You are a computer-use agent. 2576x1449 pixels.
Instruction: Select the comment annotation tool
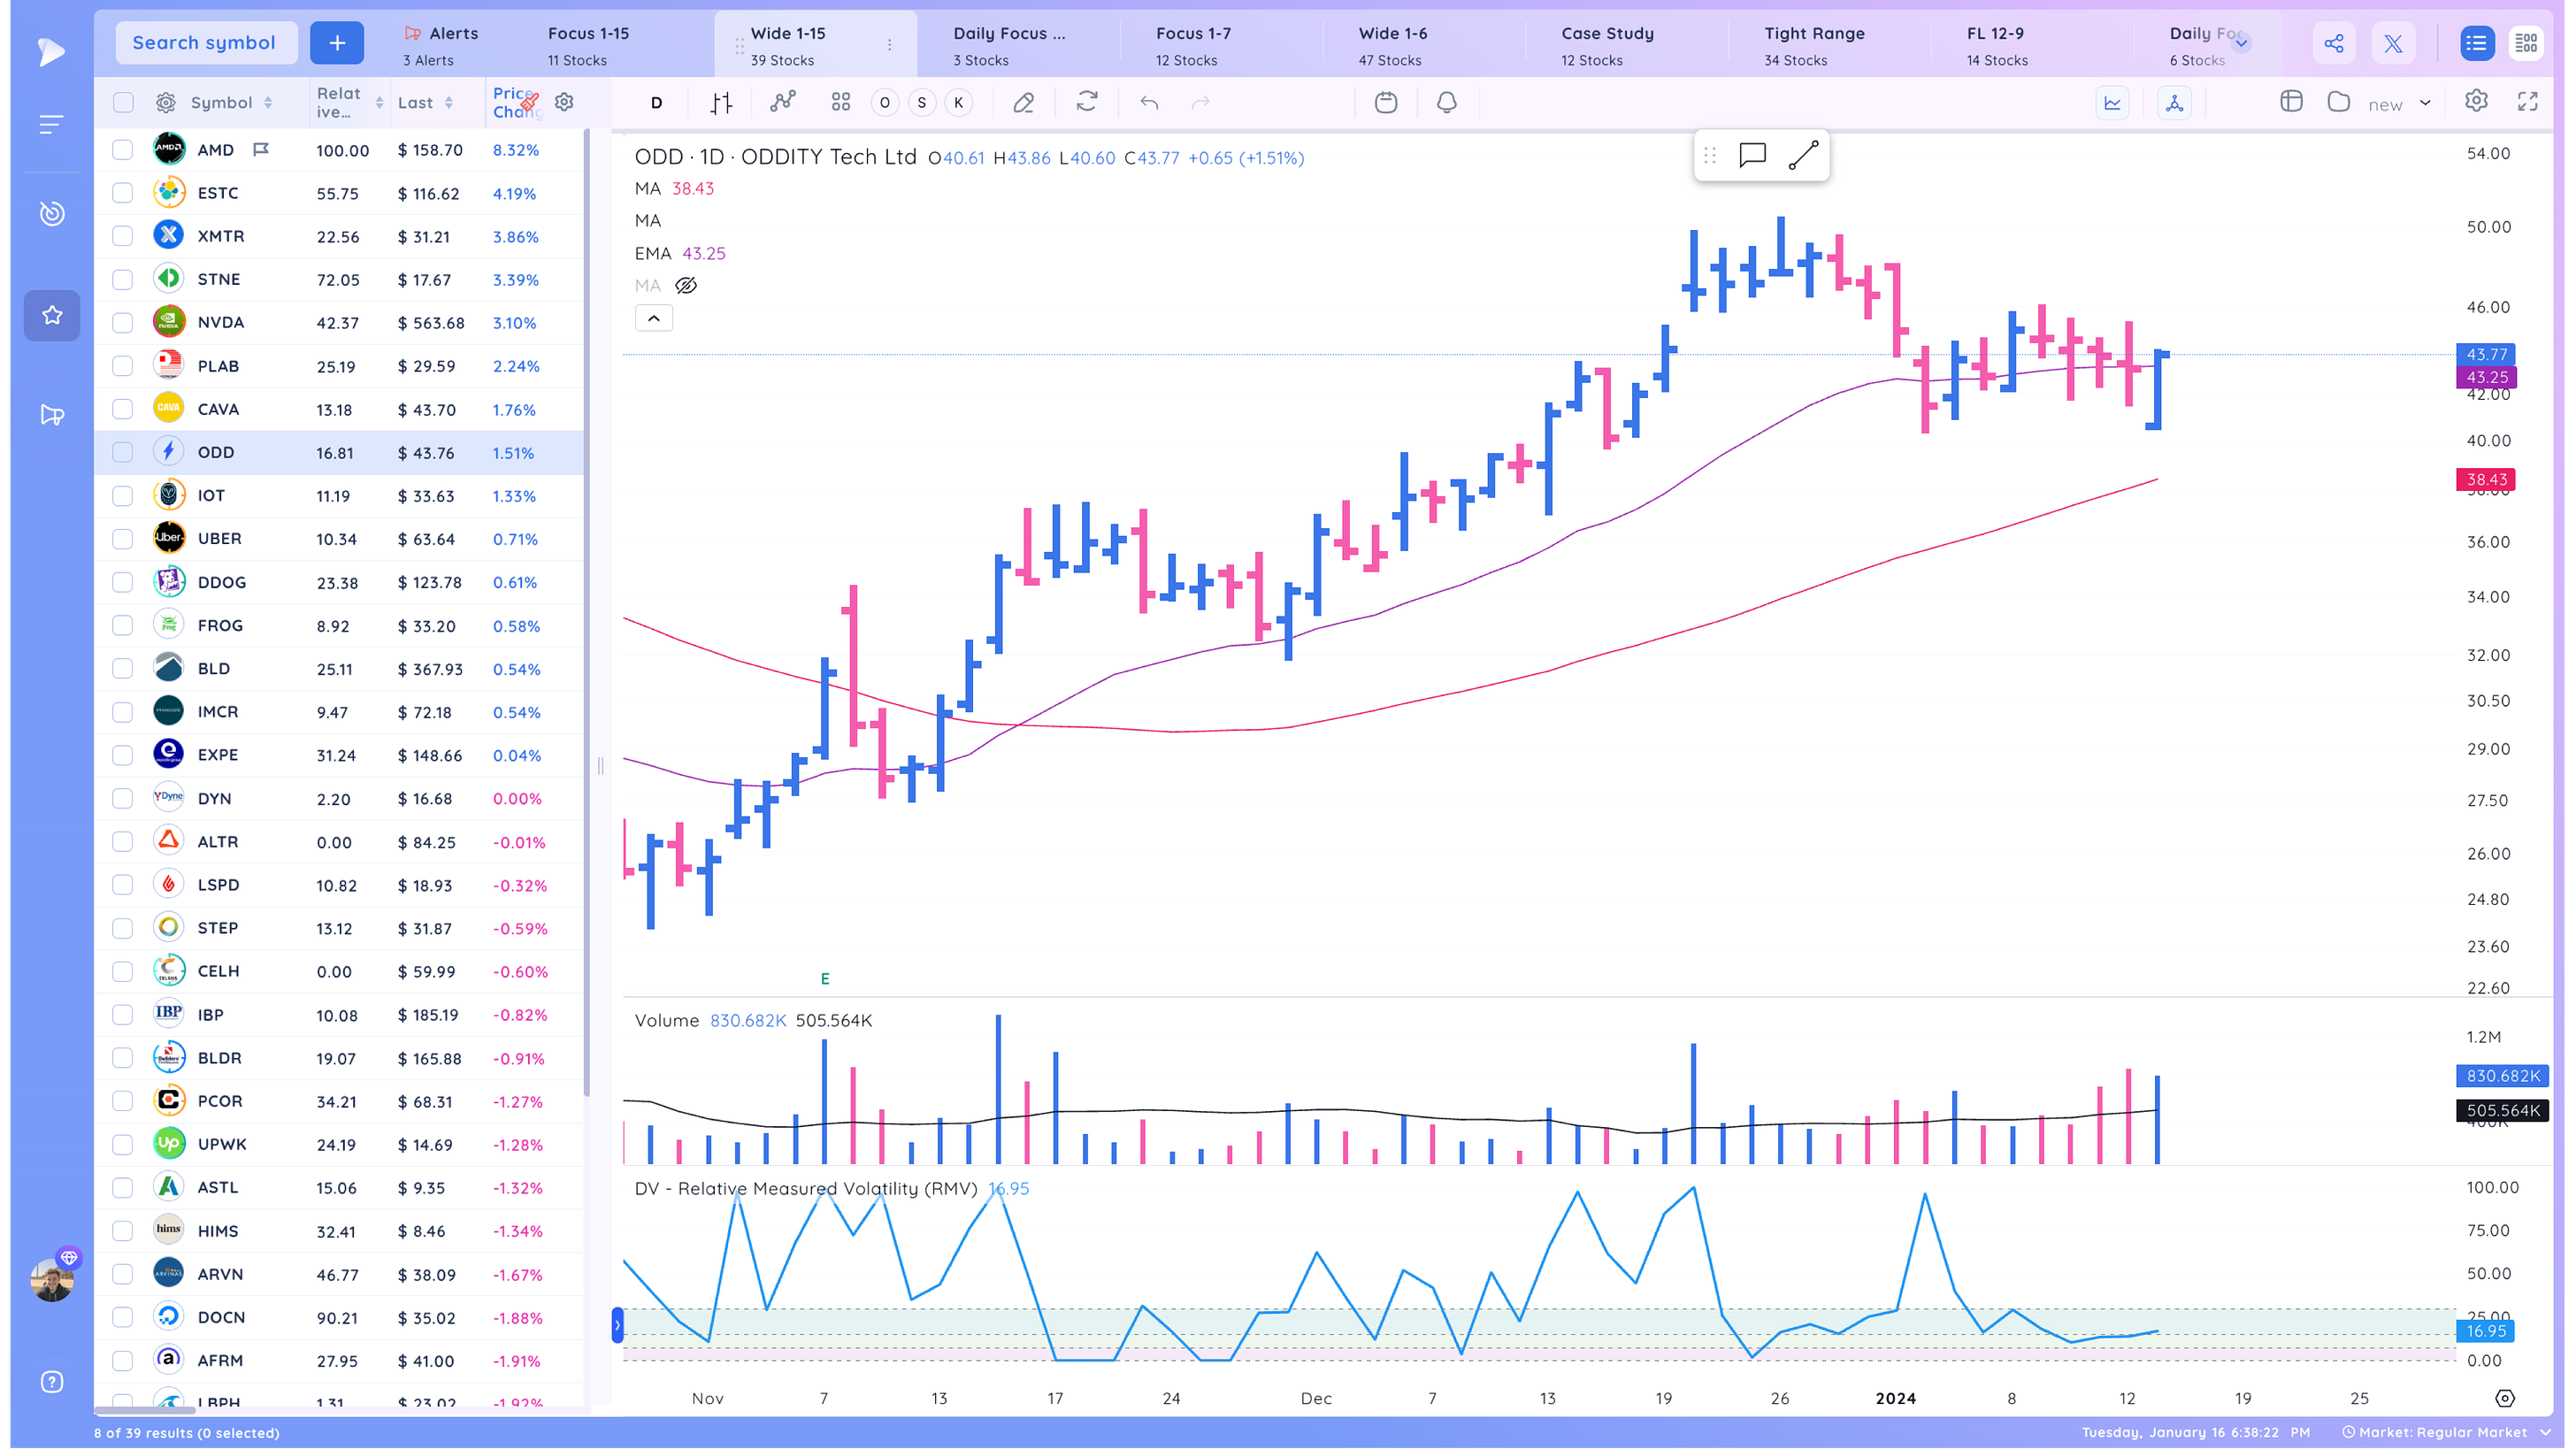pyautogui.click(x=1753, y=155)
